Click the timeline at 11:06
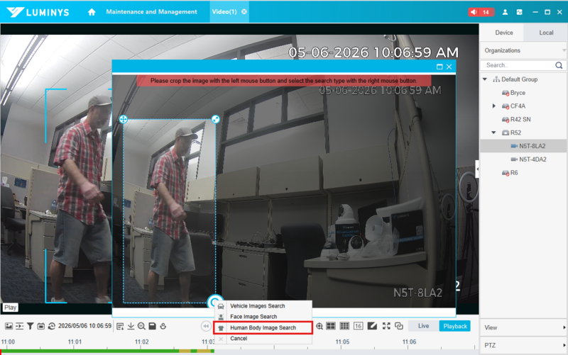 click(x=410, y=342)
